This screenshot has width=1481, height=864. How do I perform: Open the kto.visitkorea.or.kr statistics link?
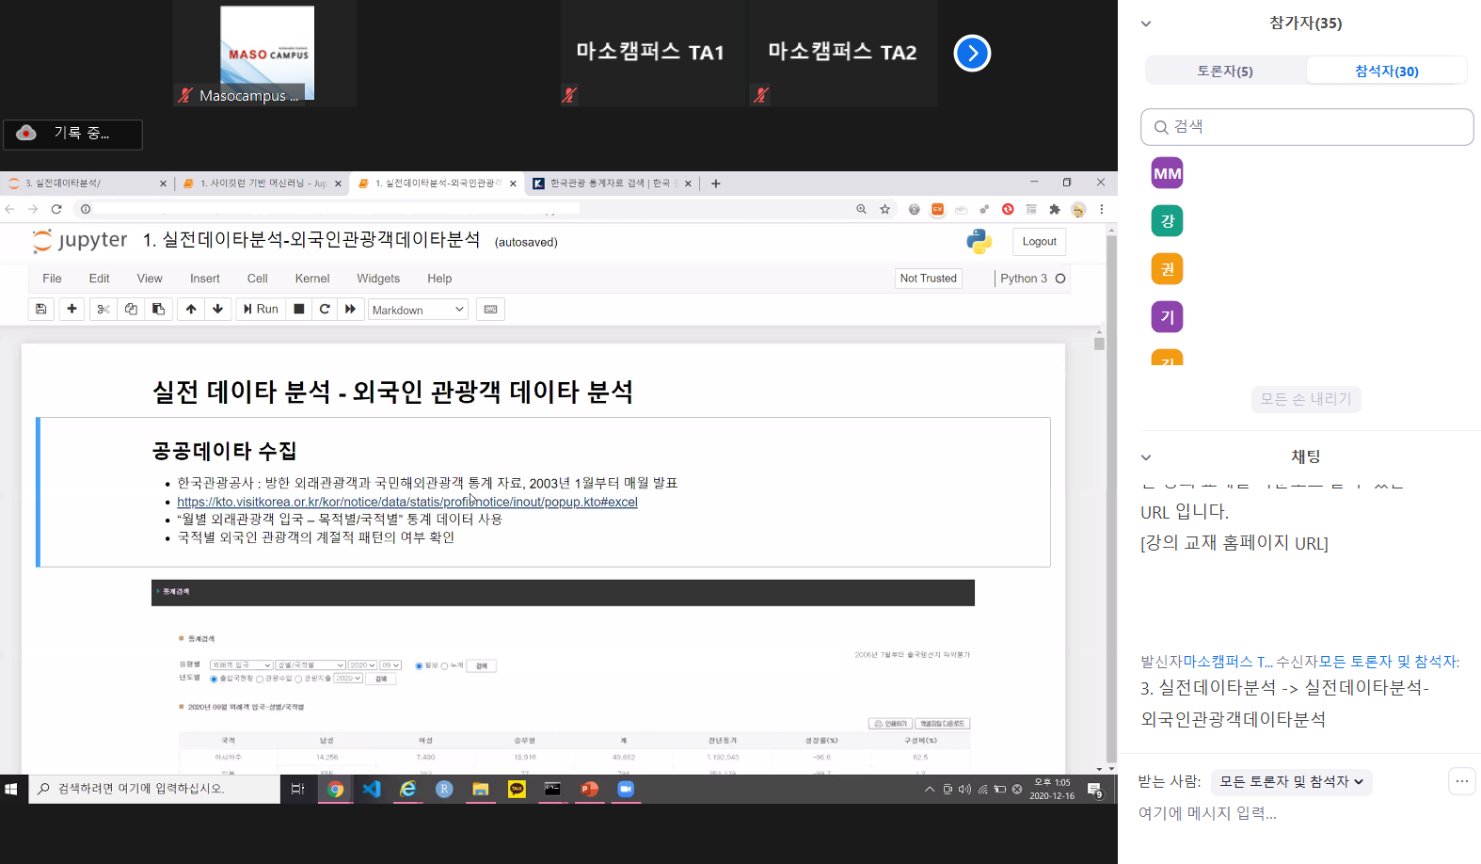pos(406,502)
